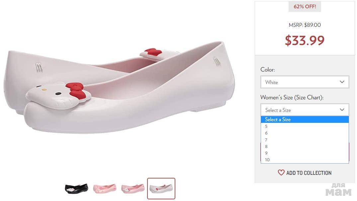
Task: Open the Color dropdown showing White
Action: [305, 82]
